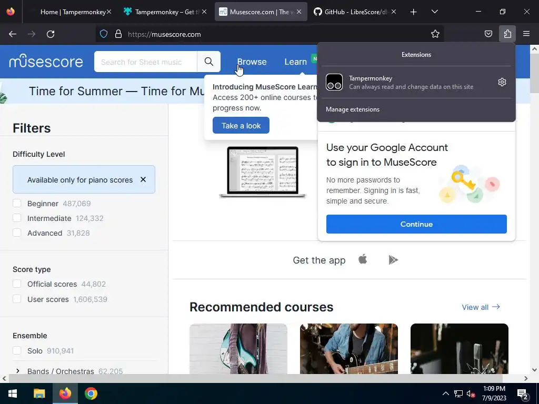The image size is (539, 404).
Task: Click the vertical page scrollbar thumb
Action: [x=534, y=73]
